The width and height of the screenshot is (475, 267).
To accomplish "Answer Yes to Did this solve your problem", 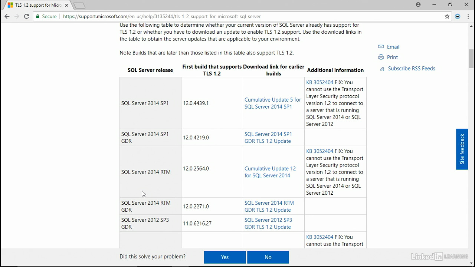I will pyautogui.click(x=225, y=257).
